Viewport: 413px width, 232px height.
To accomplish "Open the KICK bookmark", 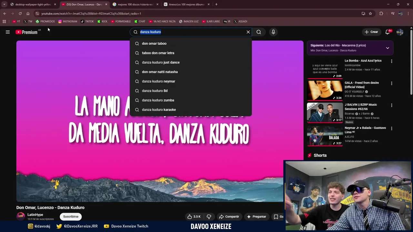I will [102, 22].
